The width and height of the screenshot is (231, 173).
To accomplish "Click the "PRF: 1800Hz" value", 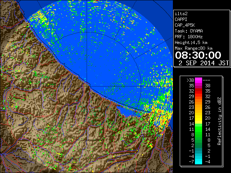I will click(x=189, y=37).
